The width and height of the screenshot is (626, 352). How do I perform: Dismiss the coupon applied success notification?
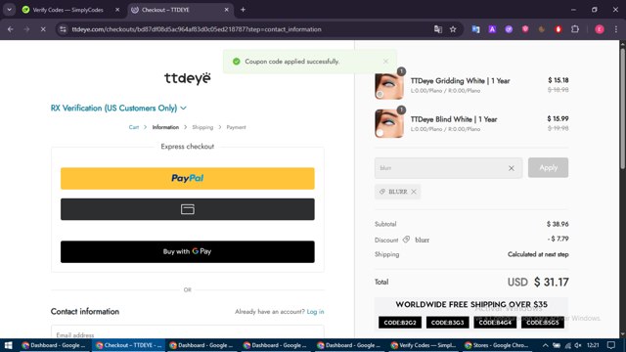(385, 61)
